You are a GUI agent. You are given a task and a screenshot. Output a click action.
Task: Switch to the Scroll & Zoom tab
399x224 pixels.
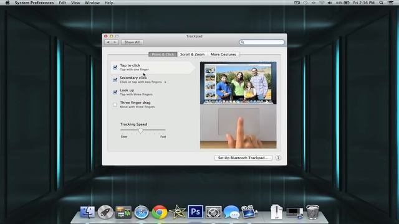(193, 54)
